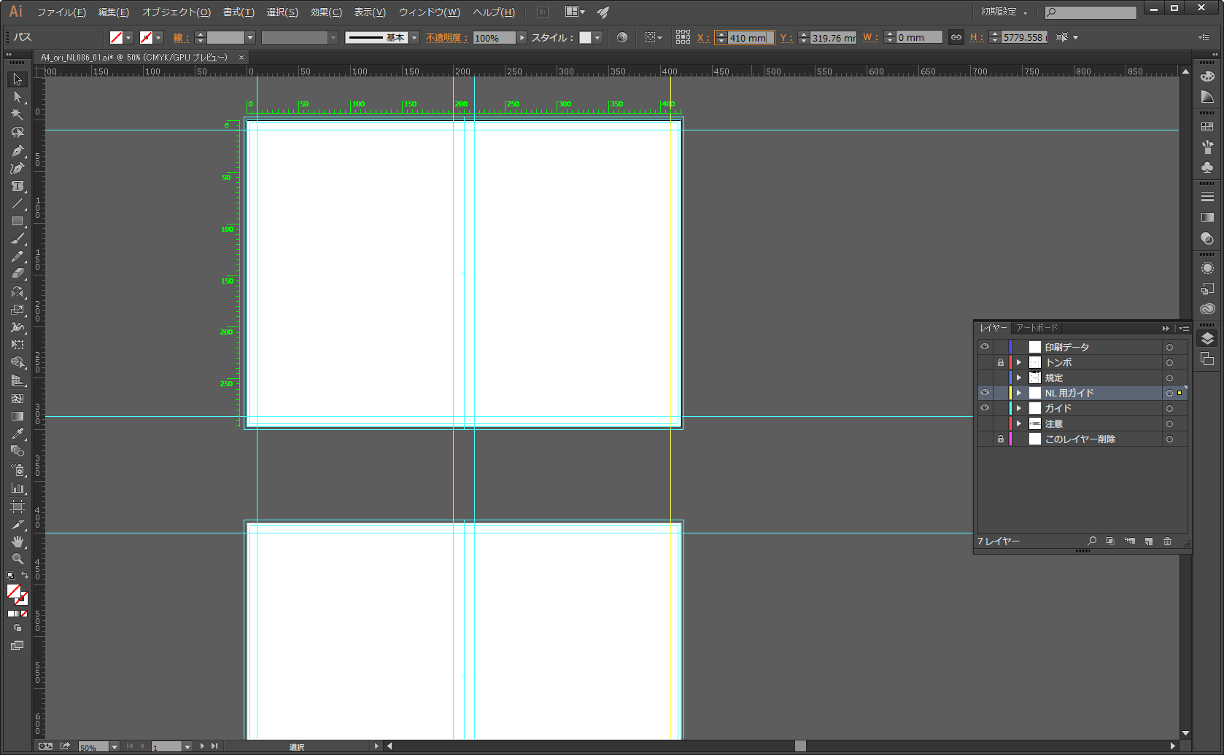Hide the 印刷データ layer
This screenshot has width=1224, height=755.
click(985, 347)
